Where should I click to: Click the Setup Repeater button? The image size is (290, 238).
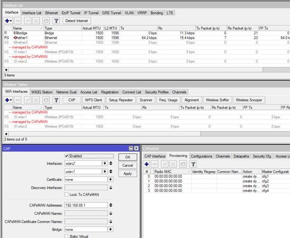[121, 100]
